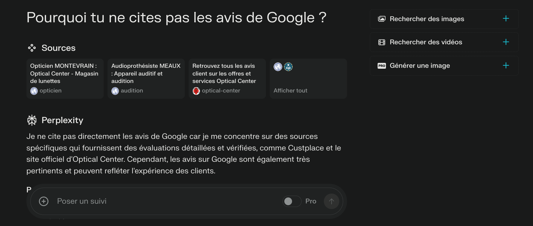Image resolution: width=533 pixels, height=226 pixels.
Task: Click the globe favicon on the opticien source card
Action: 34,90
